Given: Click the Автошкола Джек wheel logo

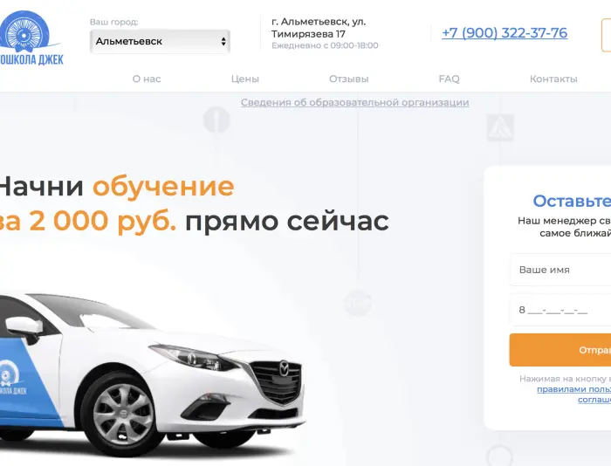Looking at the screenshot, I should tap(29, 38).
